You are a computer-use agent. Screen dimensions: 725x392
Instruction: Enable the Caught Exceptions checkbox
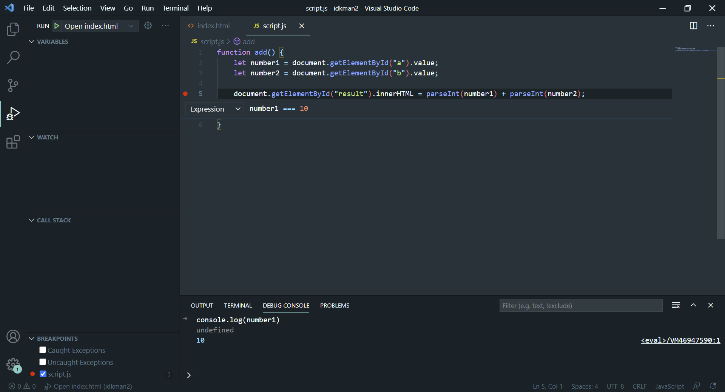pyautogui.click(x=42, y=350)
